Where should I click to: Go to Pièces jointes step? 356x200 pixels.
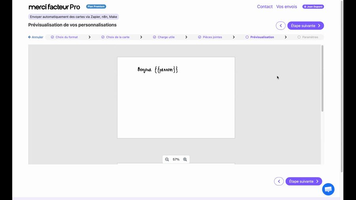point(210,37)
